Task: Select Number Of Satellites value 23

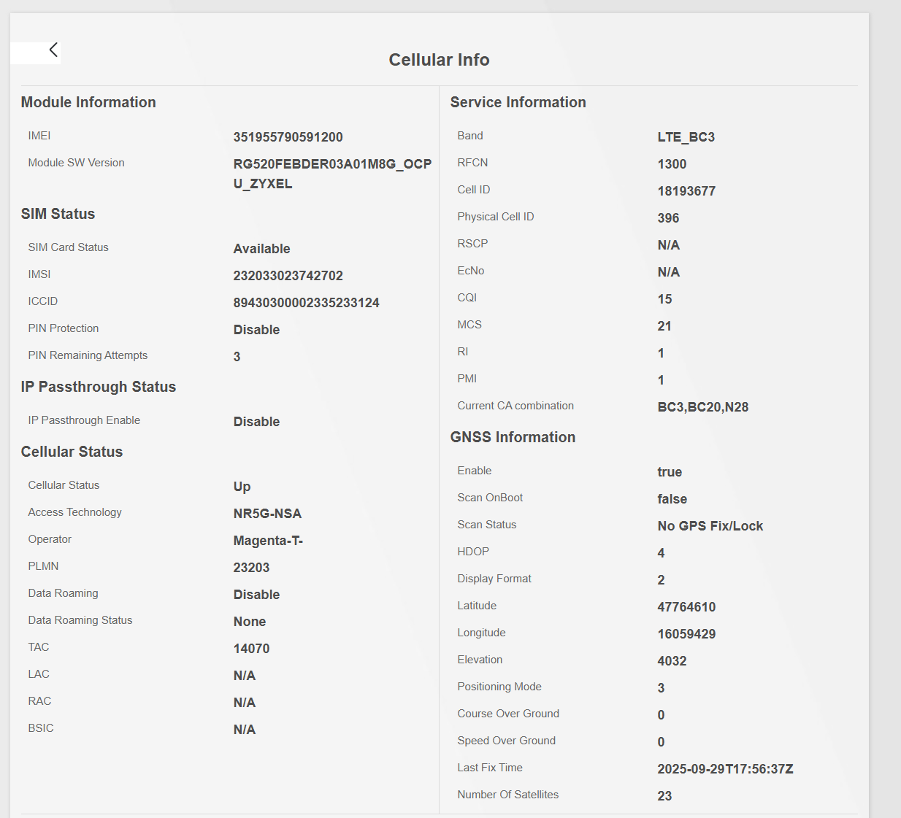Action: coord(664,796)
